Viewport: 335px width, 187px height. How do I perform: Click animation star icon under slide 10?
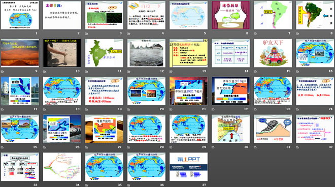(45, 71)
